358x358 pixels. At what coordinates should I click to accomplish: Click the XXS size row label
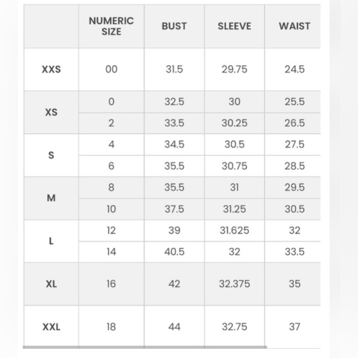(x=51, y=69)
